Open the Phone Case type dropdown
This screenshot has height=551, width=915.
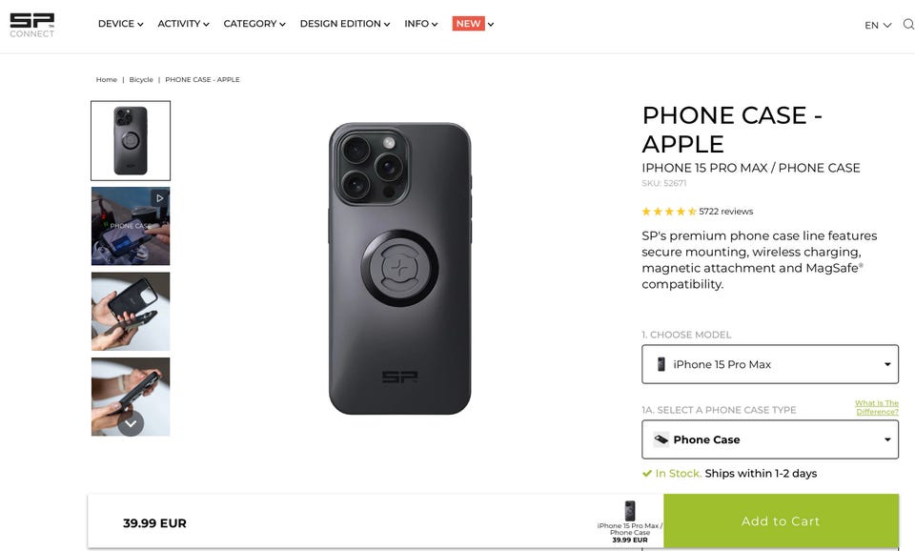770,439
